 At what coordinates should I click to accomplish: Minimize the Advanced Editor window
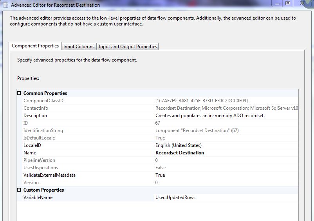point(277,3)
